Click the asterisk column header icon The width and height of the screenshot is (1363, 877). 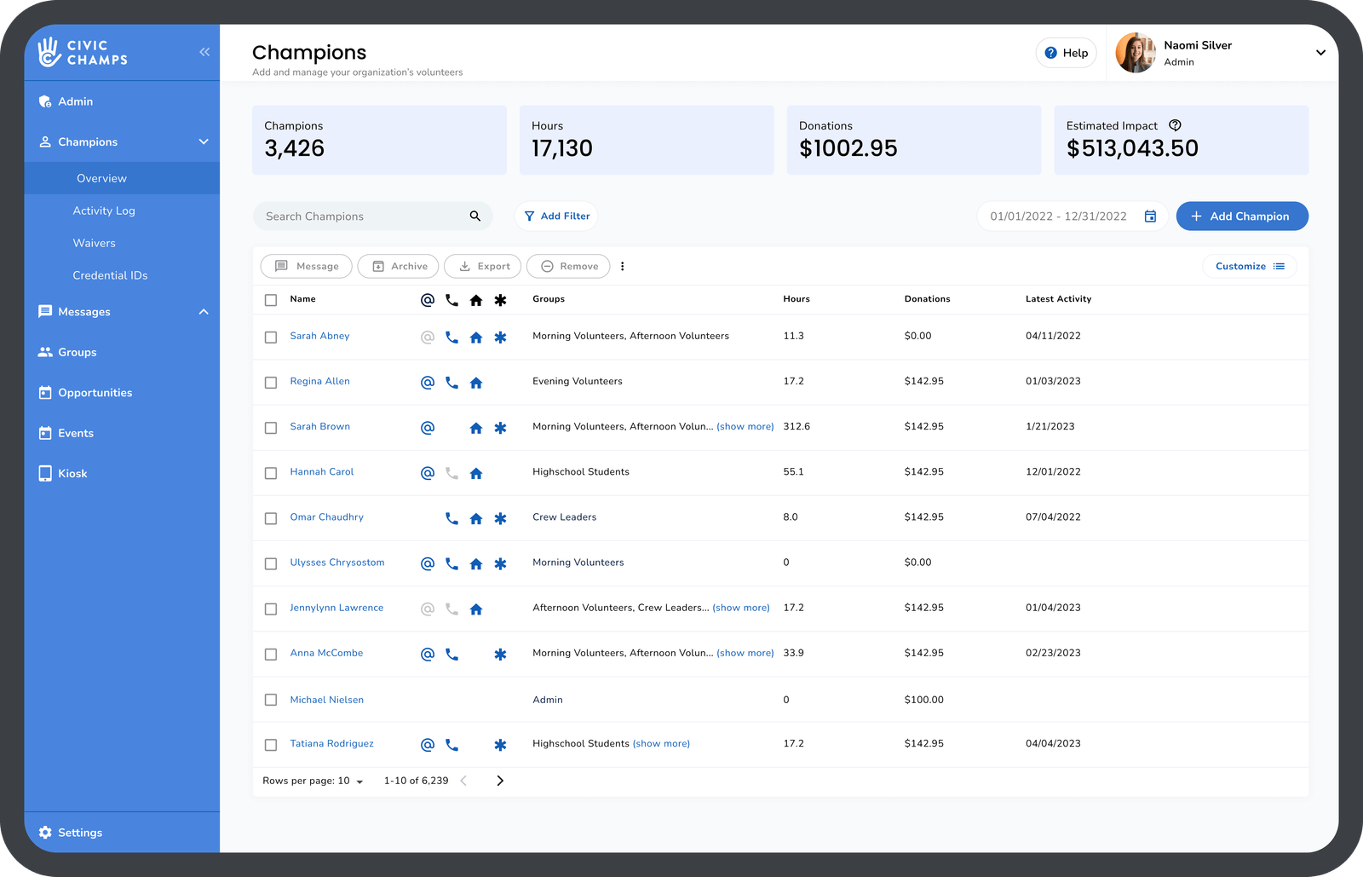tap(500, 300)
